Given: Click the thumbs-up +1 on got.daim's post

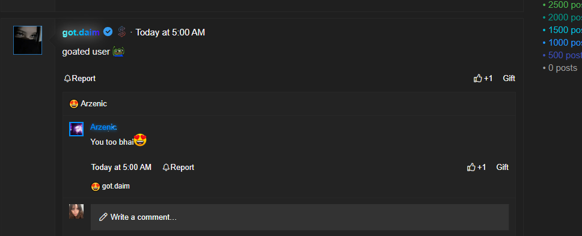Looking at the screenshot, I should [x=483, y=78].
